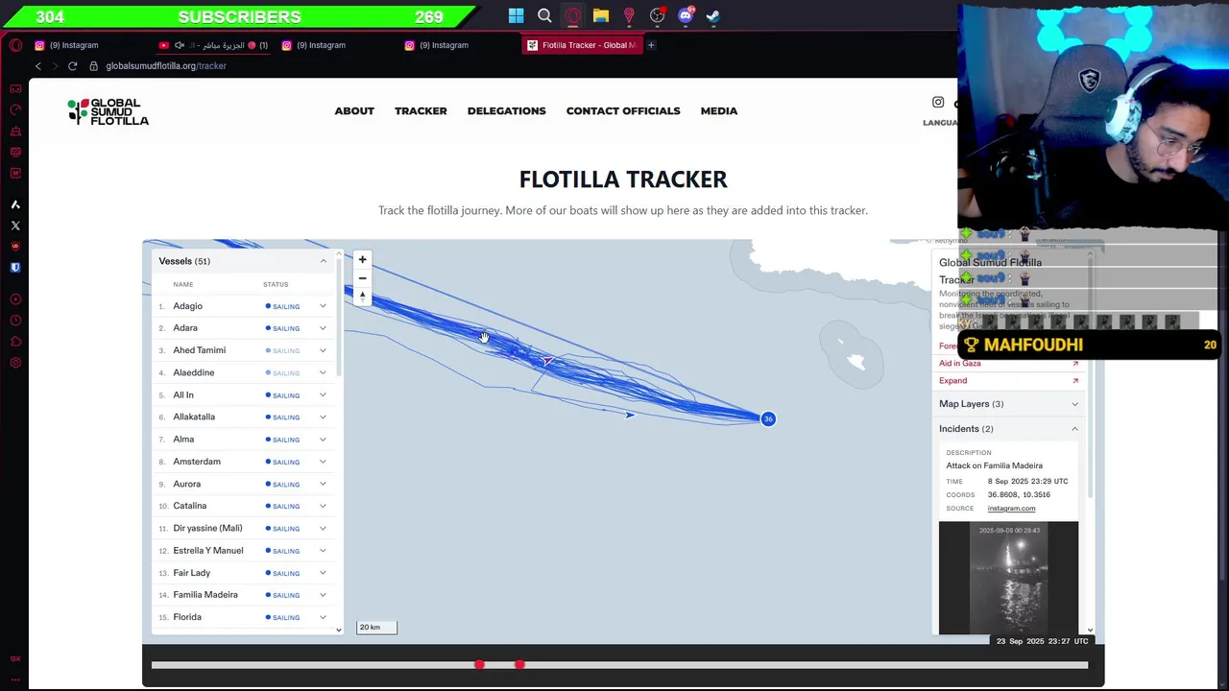This screenshot has width=1229, height=691.
Task: Click the Opera GX menu logo
Action: [x=15, y=45]
